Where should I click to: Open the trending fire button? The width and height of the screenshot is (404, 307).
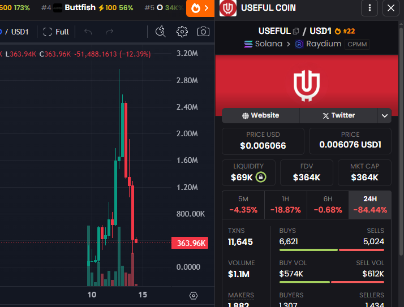coord(200,8)
